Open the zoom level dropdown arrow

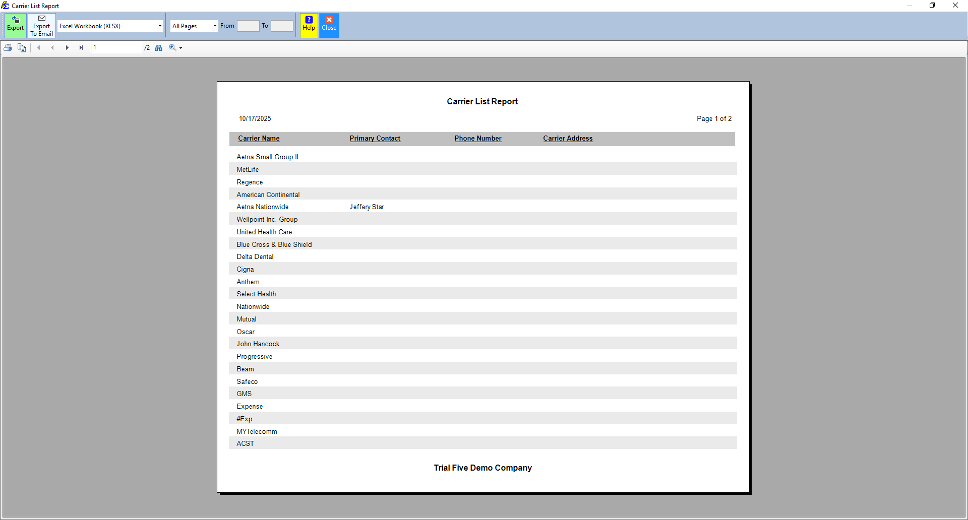click(179, 47)
